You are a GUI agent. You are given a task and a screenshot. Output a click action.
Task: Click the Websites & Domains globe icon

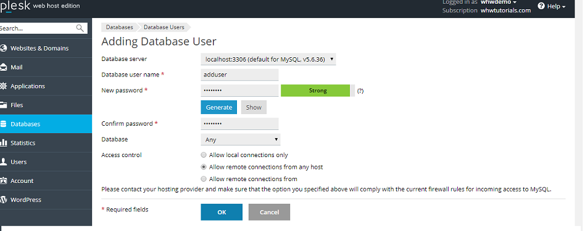pyautogui.click(x=3, y=48)
